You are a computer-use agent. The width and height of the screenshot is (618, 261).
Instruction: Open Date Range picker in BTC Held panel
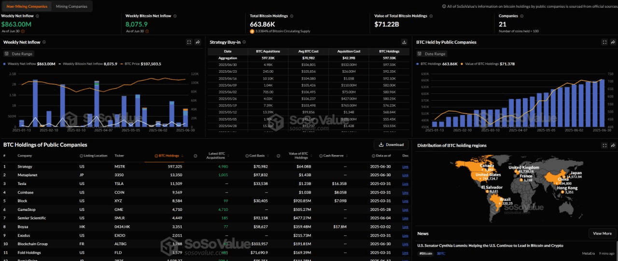433,54
